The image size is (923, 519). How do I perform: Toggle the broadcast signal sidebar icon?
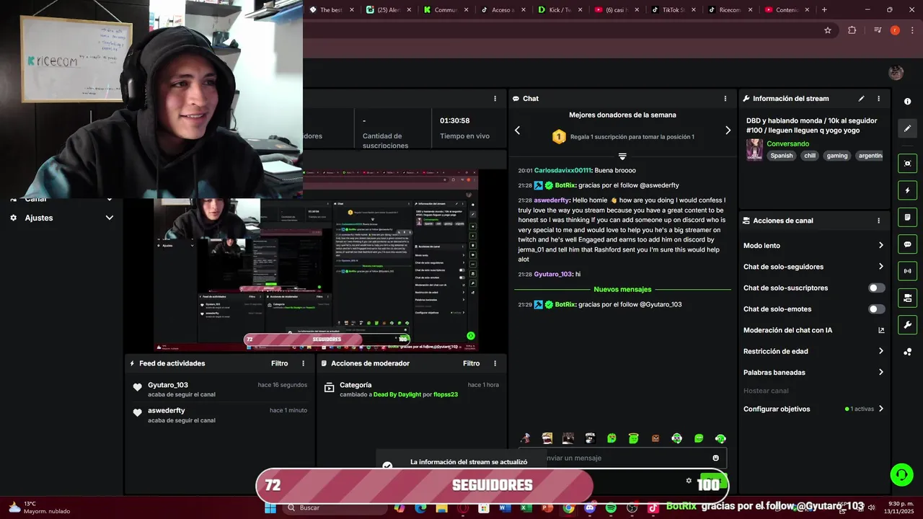(907, 271)
